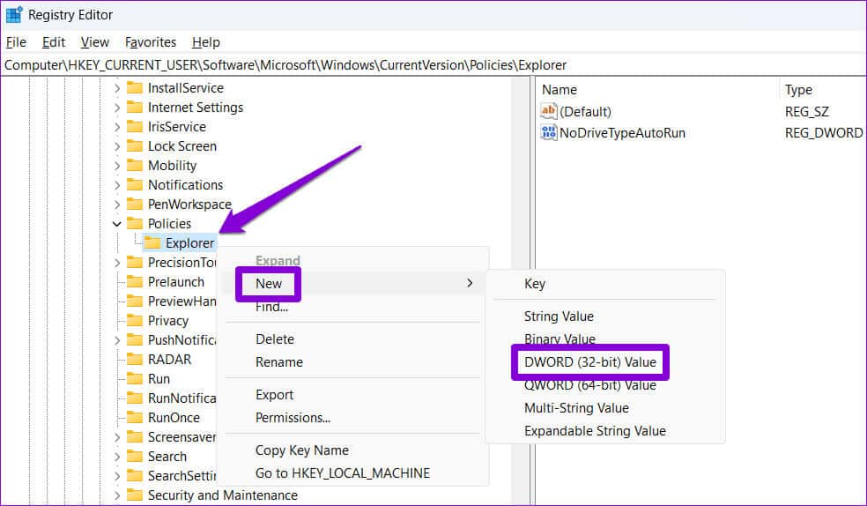Expand the Lock Screen key
The height and width of the screenshot is (506, 867).
[116, 146]
